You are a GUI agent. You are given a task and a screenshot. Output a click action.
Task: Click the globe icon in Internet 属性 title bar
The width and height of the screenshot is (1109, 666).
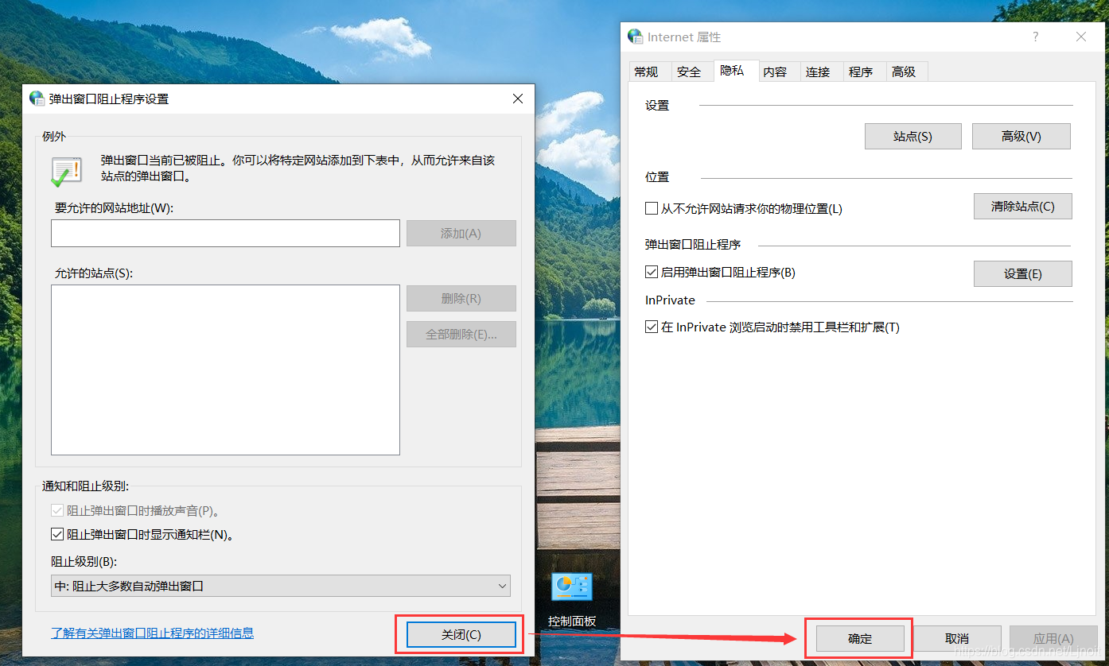[x=635, y=37]
